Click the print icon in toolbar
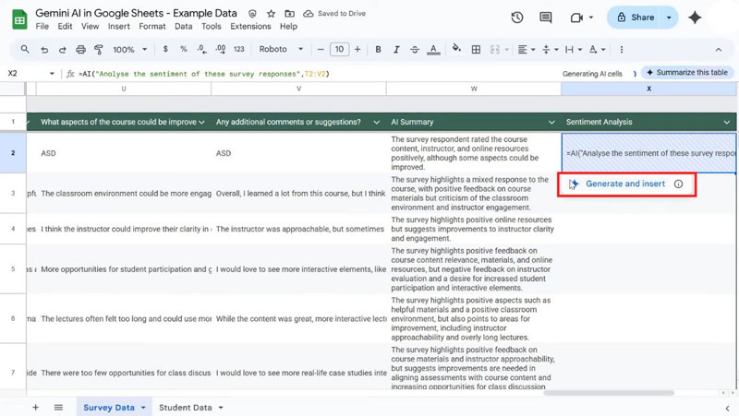The image size is (739, 416). (x=82, y=50)
